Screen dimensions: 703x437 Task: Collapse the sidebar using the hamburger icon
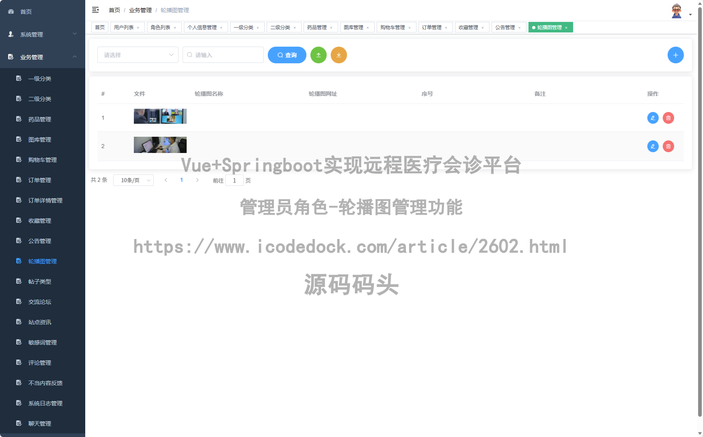click(x=96, y=10)
